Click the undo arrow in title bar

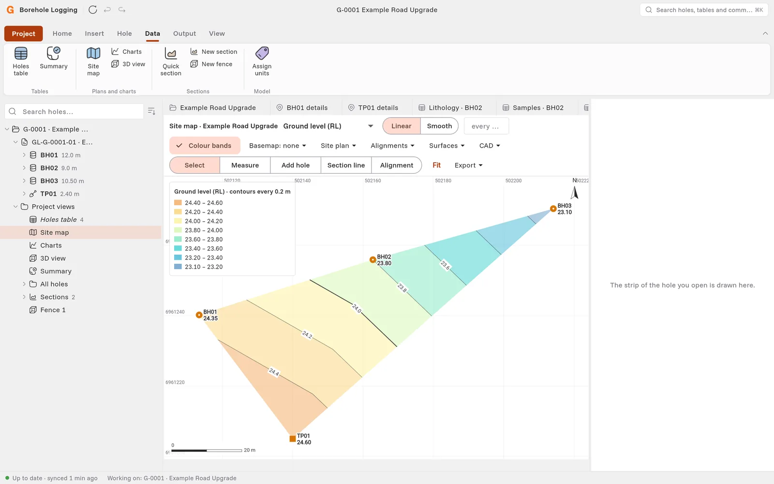click(107, 10)
